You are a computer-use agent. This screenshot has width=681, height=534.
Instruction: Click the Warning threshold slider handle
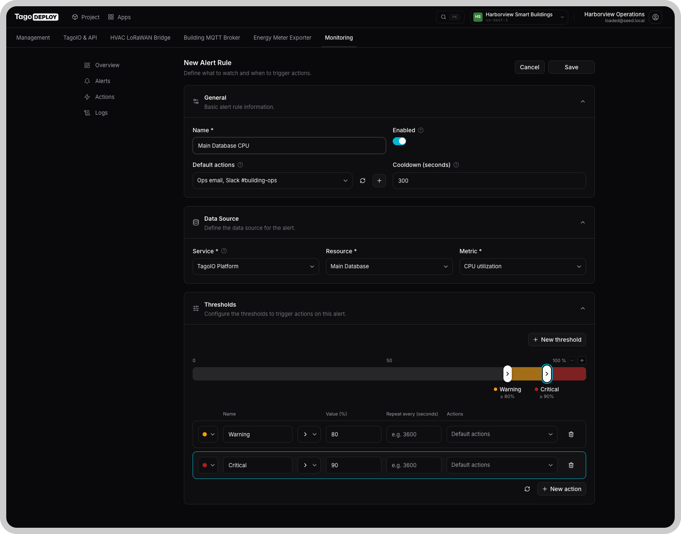(x=507, y=374)
